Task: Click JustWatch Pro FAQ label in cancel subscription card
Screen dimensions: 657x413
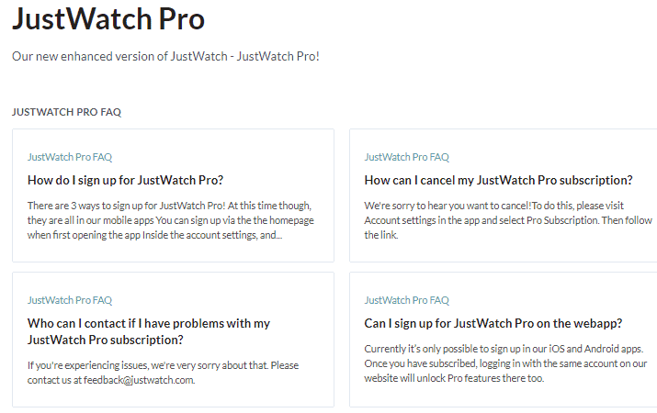Action: pyautogui.click(x=407, y=157)
